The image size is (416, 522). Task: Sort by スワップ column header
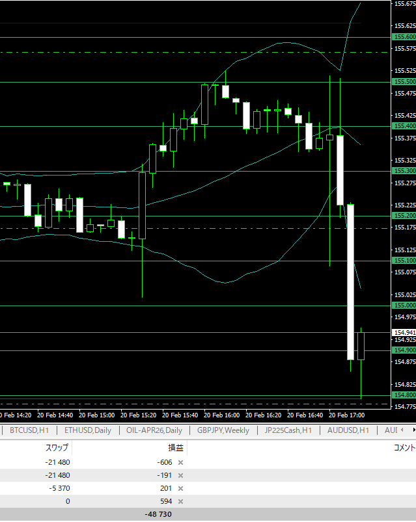(56, 448)
